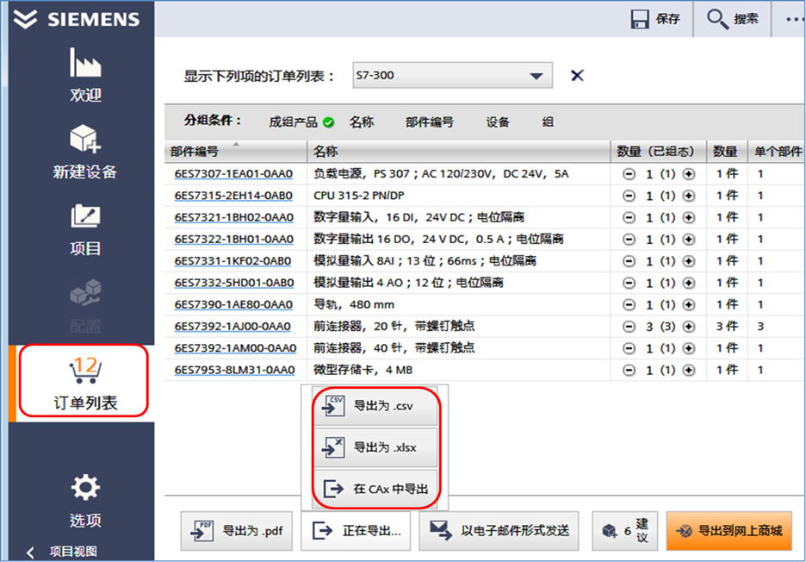
Task: Decrease quantity of 16 DI digital input
Action: [629, 218]
